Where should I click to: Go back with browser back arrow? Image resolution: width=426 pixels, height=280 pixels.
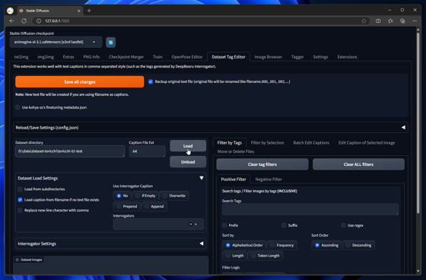coord(11,21)
